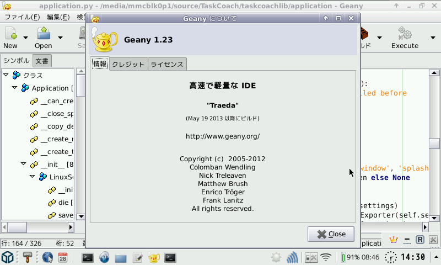Launch the globe web browser taskbar icon
The width and height of the screenshot is (441, 265).
[x=47, y=257]
